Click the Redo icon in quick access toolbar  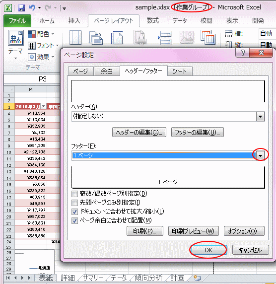pos(48,8)
